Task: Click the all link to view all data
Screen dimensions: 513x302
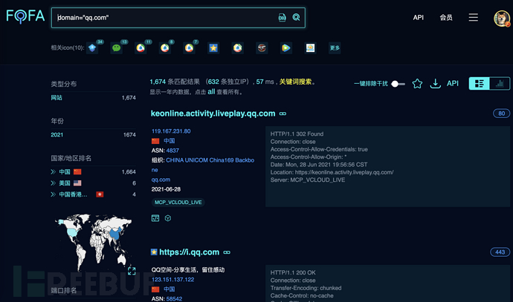Action: [211, 92]
